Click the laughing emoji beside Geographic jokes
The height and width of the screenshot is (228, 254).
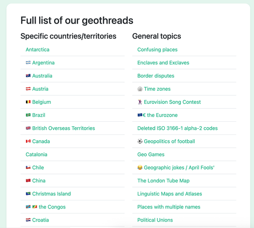pos(140,167)
